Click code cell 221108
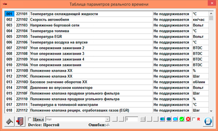Image resolution: width=218 pixels, height=131 pixels. pos(22,54)
